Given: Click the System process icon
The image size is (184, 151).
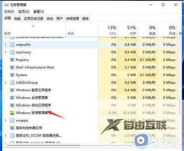Looking at the screenshot, I should [x=12, y=75].
